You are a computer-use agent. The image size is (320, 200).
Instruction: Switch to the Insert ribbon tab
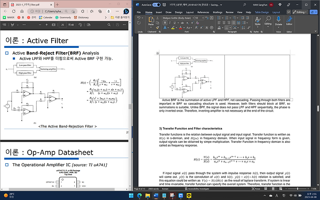[159, 12]
